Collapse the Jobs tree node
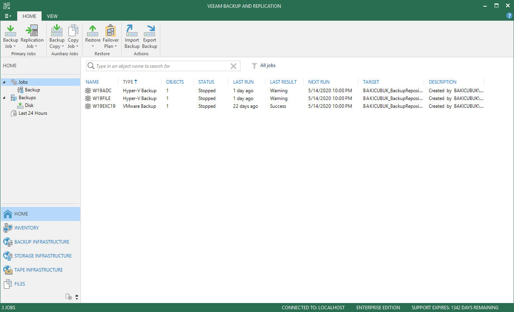The image size is (514, 312). pyautogui.click(x=4, y=82)
